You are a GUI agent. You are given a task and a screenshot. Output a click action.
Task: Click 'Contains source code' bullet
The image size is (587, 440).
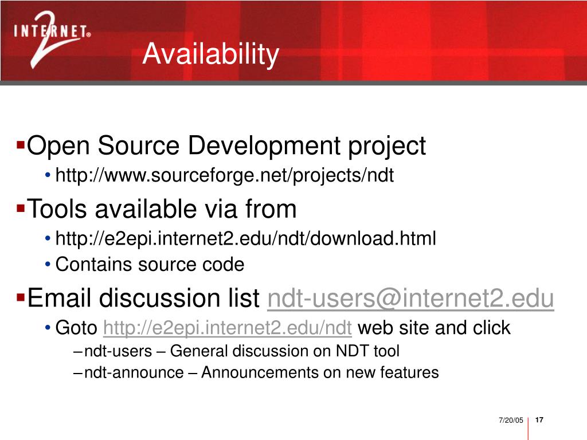pos(150,264)
